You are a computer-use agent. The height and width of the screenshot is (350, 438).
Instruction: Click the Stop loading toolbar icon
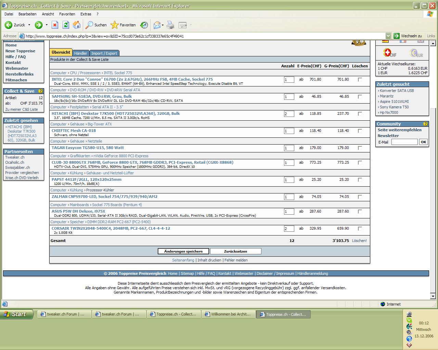tap(55, 25)
